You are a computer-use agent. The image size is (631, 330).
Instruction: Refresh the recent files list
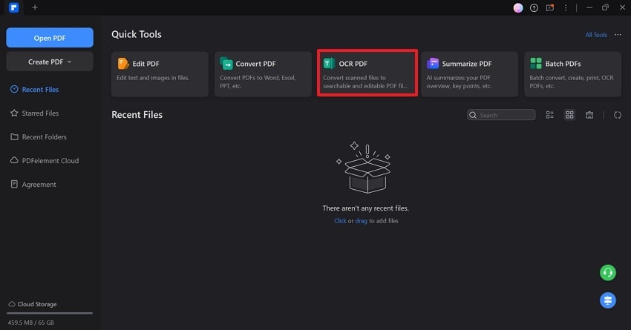pos(618,115)
